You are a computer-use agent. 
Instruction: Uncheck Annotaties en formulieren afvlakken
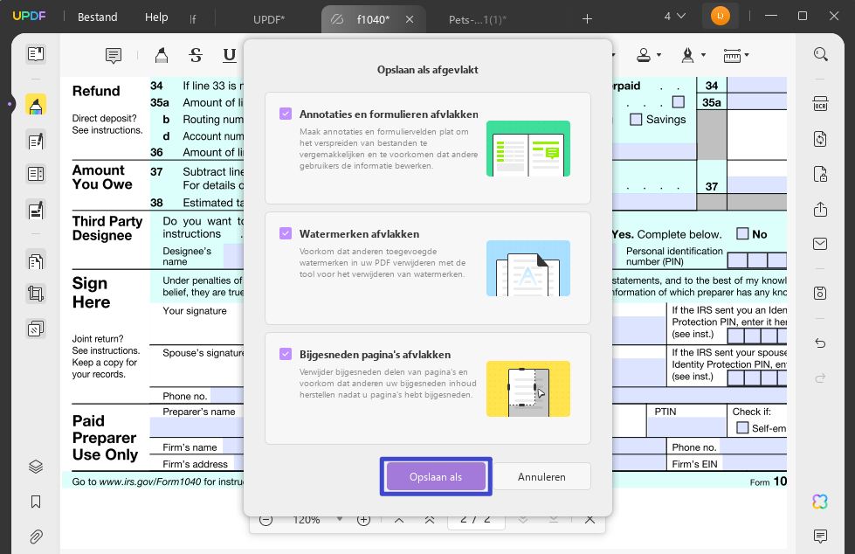coord(286,114)
